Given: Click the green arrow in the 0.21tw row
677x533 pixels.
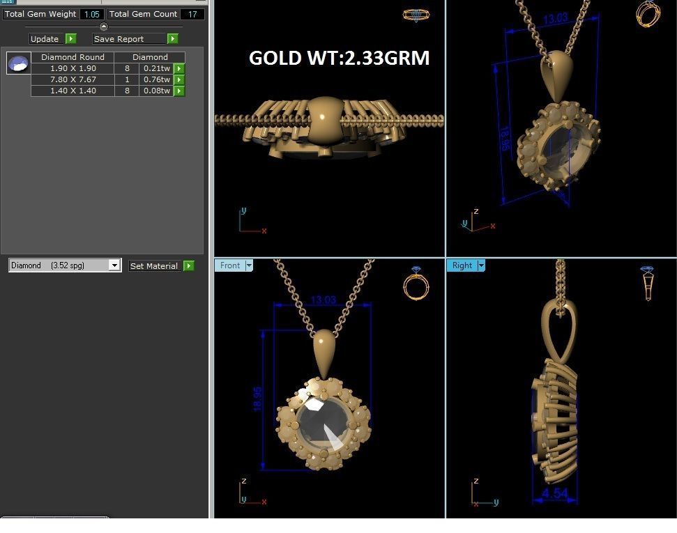Looking at the screenshot, I should (x=179, y=68).
